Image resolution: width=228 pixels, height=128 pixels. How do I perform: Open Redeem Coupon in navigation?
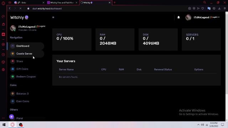click(26, 77)
